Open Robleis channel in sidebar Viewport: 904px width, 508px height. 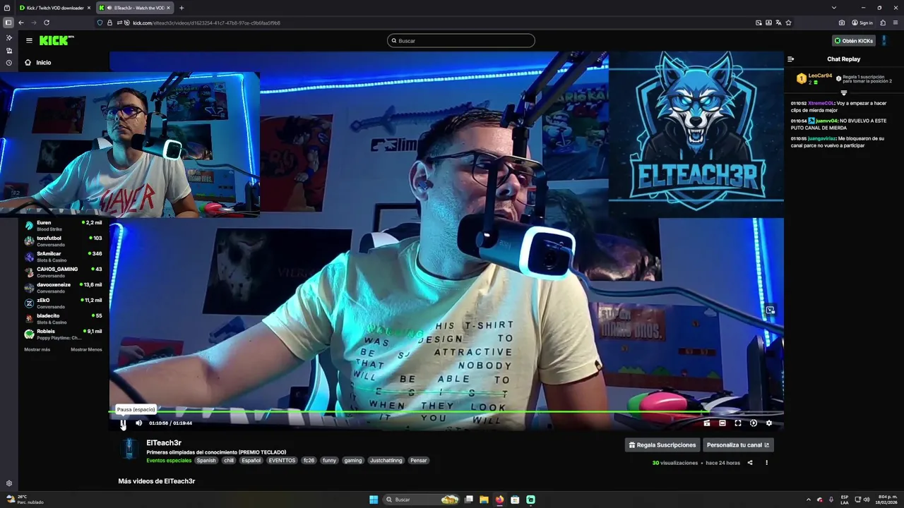(64, 334)
